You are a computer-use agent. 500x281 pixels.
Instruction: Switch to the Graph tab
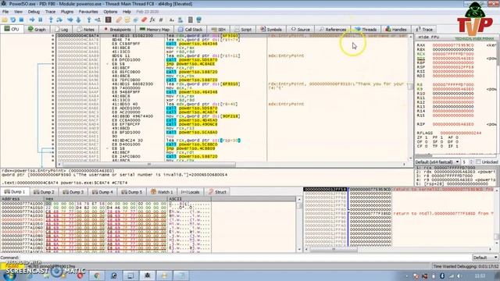point(37,30)
